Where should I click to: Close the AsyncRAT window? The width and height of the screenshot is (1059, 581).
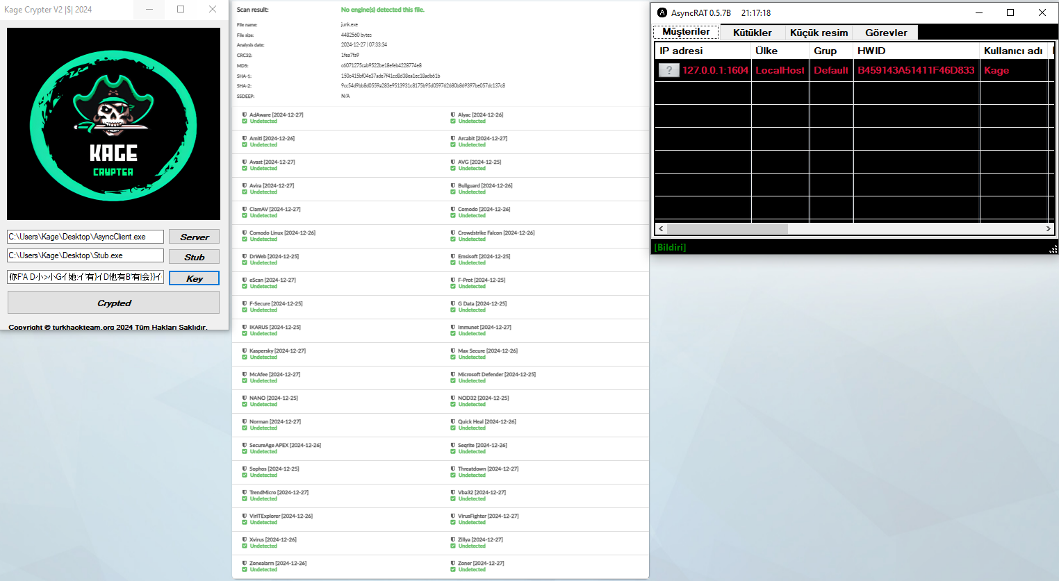(x=1042, y=12)
